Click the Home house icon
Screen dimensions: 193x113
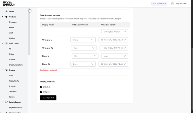tap(7, 11)
